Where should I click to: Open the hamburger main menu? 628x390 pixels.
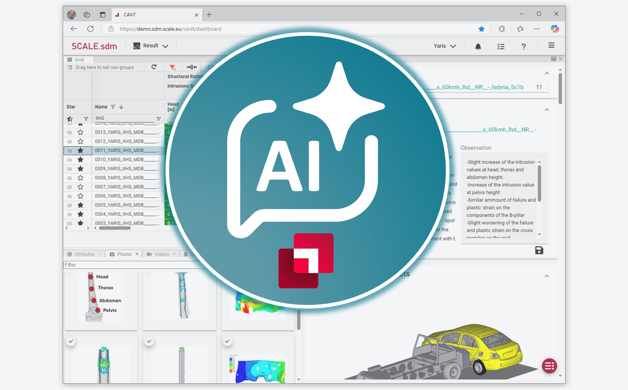(551, 45)
